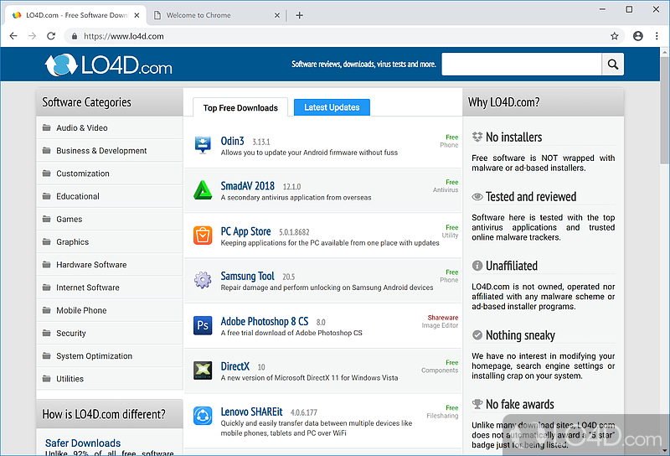
Task: Click the Image Editor label for Photoshop
Action: [440, 325]
